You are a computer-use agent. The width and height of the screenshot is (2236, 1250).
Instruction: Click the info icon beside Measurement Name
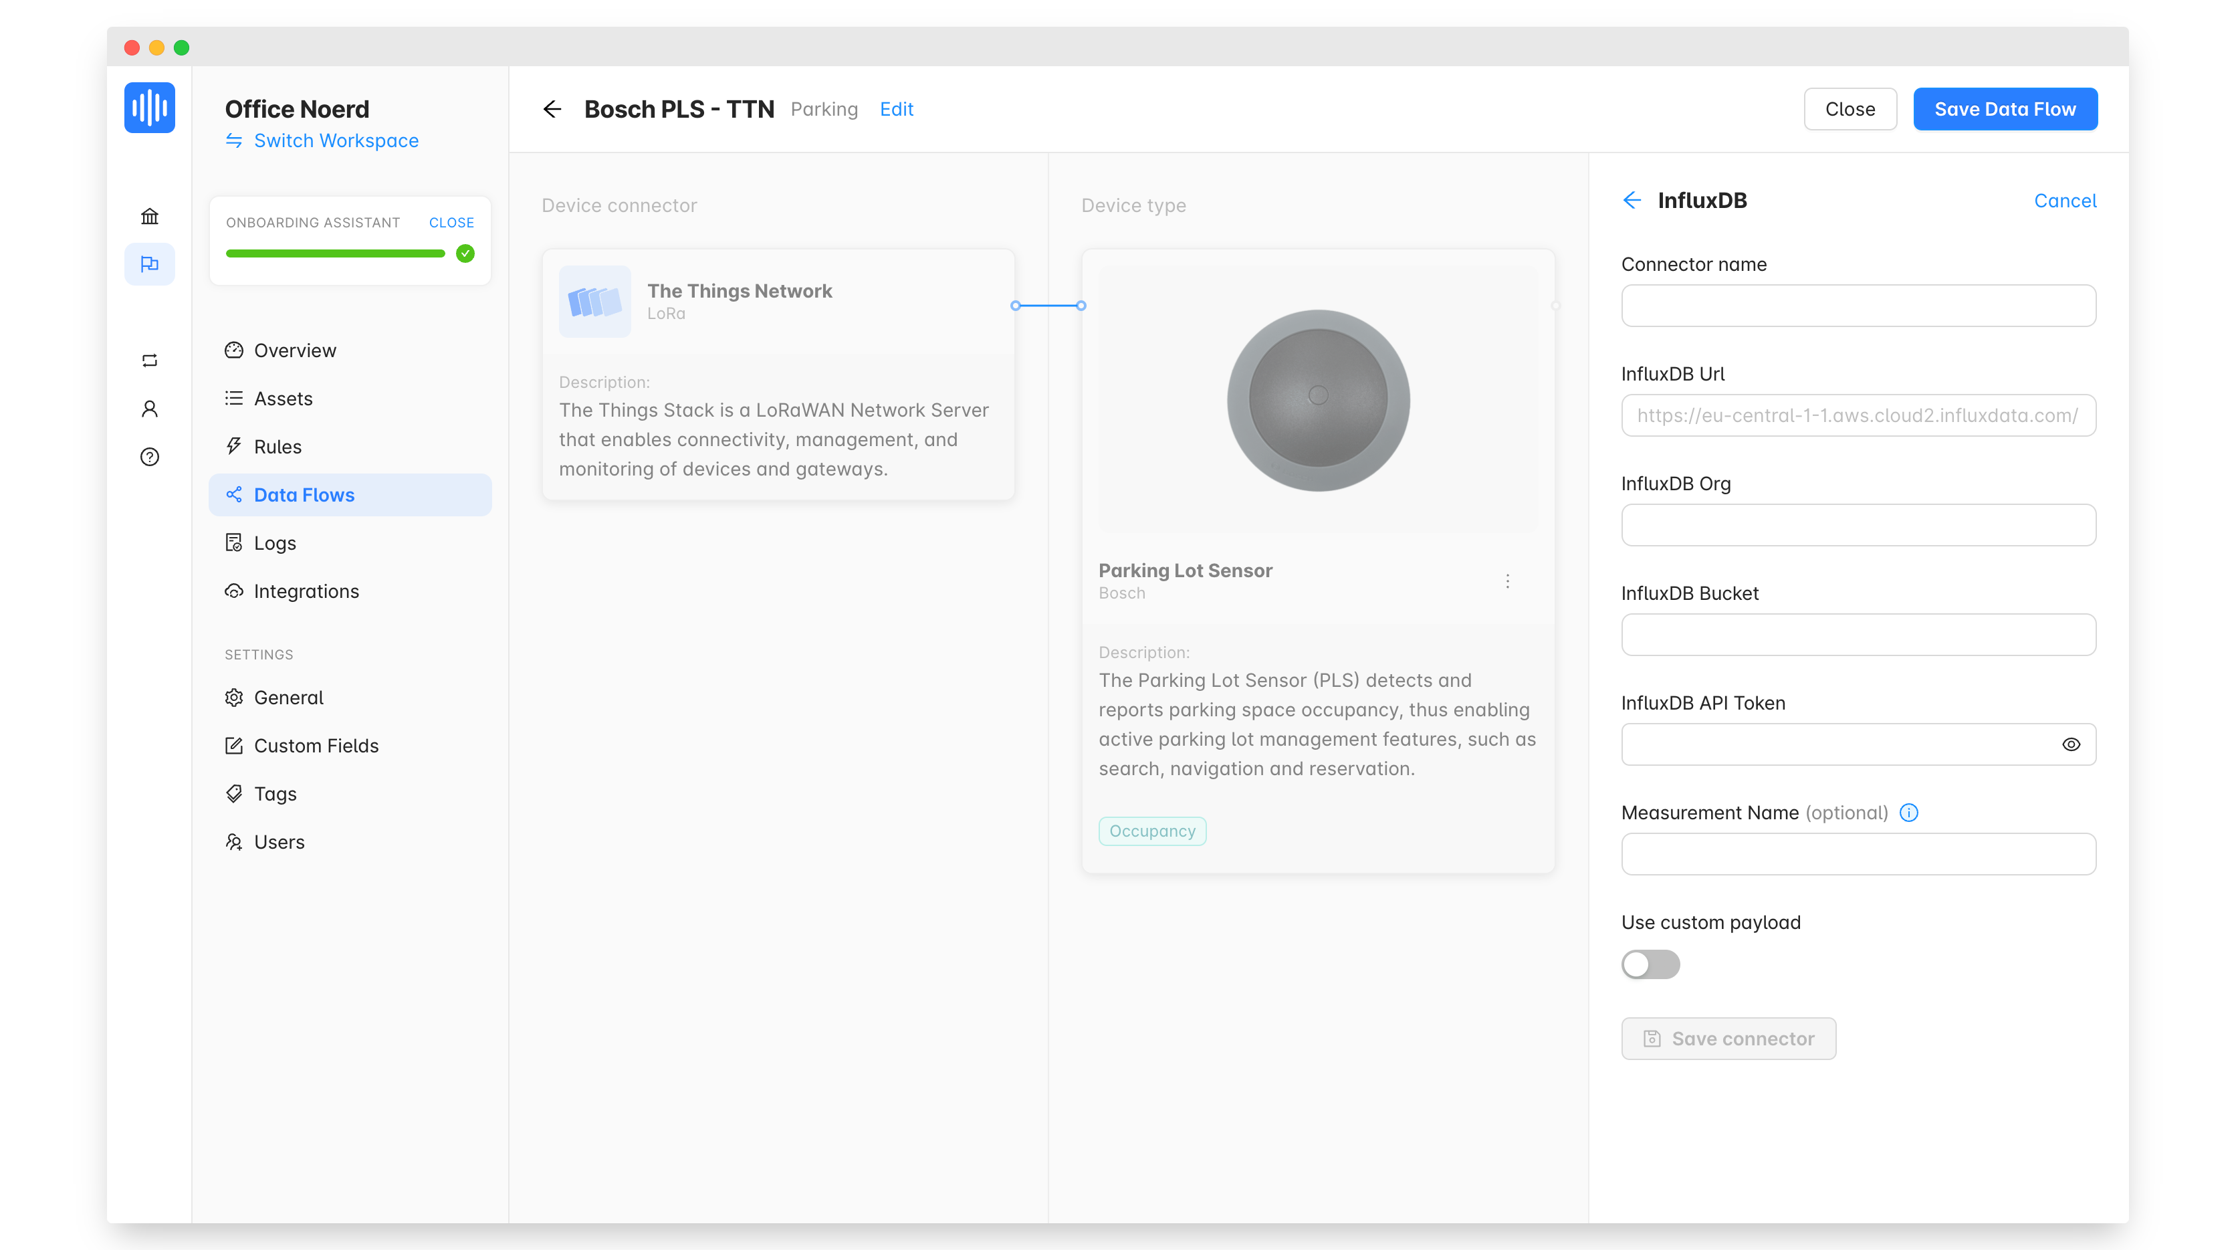1909,813
